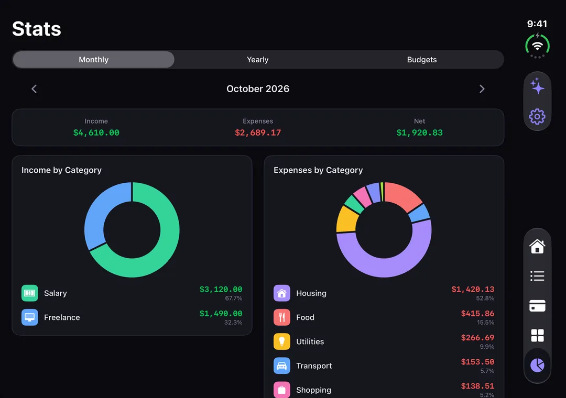Click the red Food segment of expenses donut
566x398 pixels.
(x=404, y=197)
